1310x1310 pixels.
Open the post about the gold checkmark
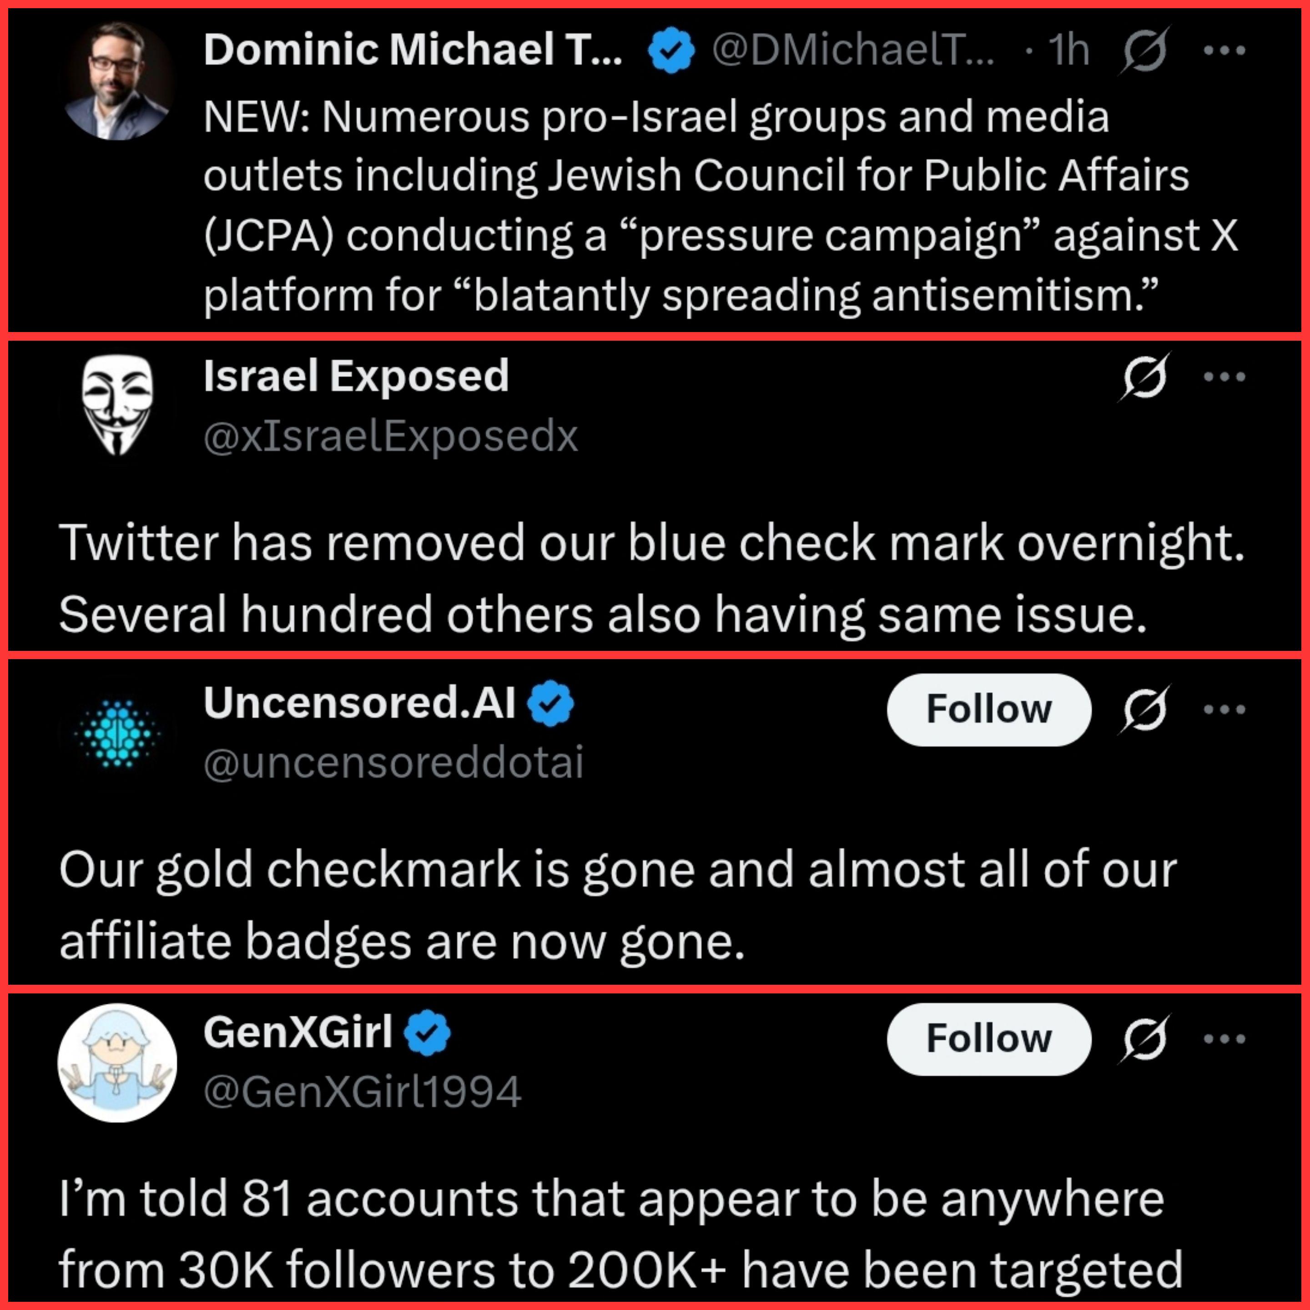[x=617, y=905]
